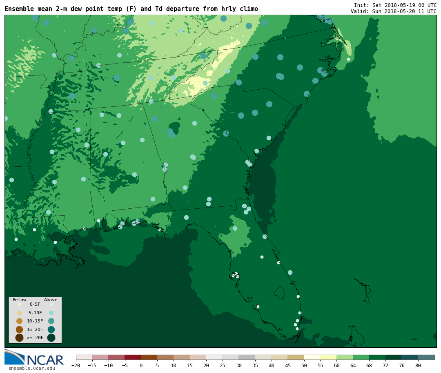Click the '>= 20F' legend label
This screenshot has height=373, width=441.
[x=35, y=338]
